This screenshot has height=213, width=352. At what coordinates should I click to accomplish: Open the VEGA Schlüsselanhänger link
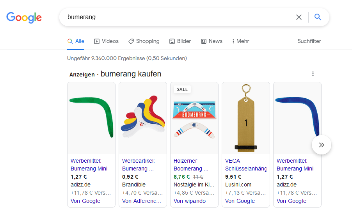coord(246,165)
